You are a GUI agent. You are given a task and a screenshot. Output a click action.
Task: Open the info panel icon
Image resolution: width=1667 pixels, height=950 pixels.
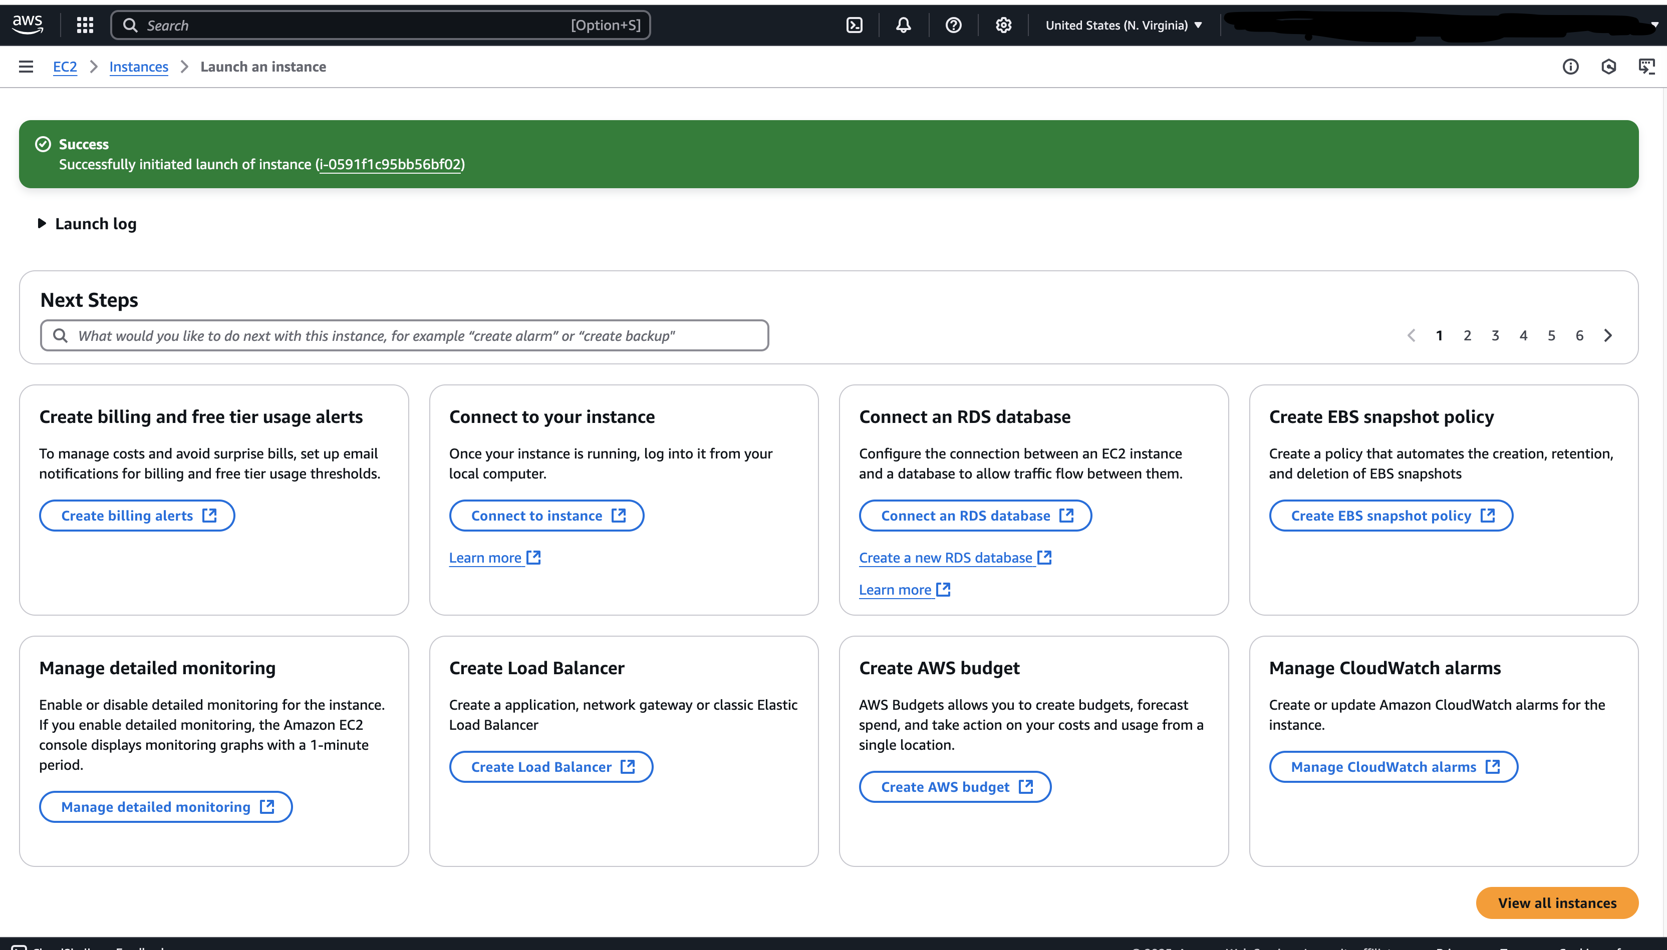(1570, 67)
